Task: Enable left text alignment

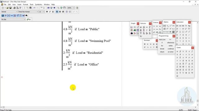Action: tap(57, 12)
